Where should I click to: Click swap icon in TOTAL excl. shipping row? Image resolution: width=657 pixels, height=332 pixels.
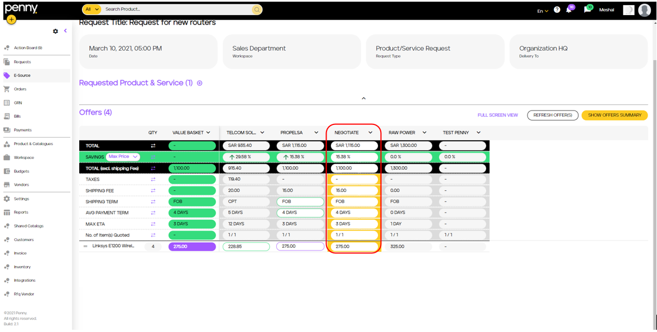pos(153,168)
